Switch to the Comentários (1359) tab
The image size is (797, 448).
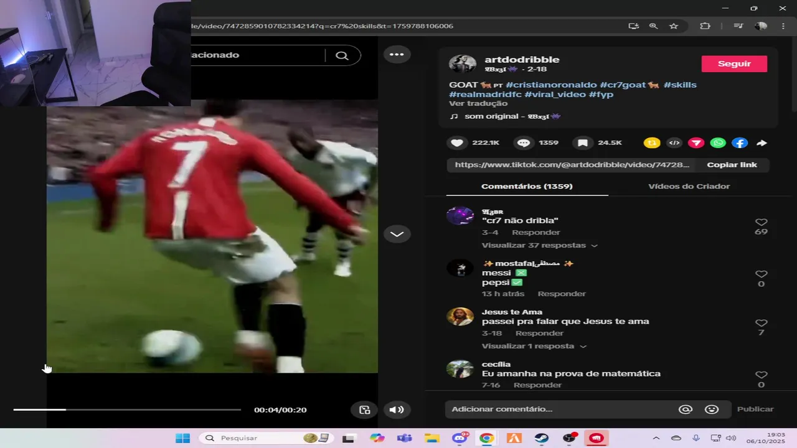[527, 186]
